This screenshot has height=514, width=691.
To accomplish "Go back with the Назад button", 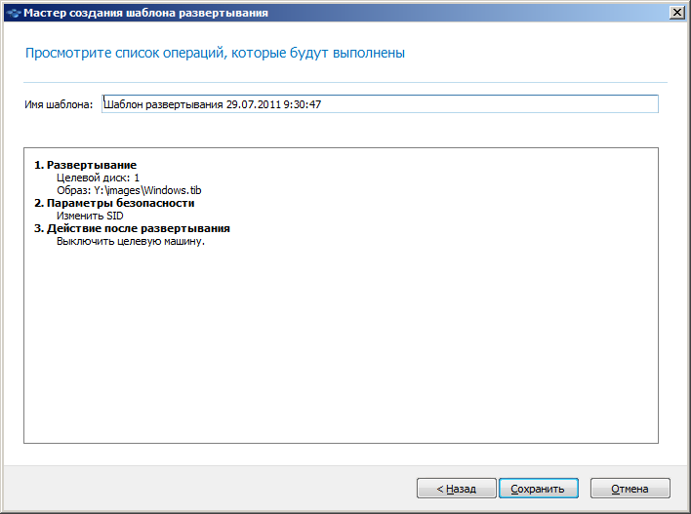I will pyautogui.click(x=456, y=489).
